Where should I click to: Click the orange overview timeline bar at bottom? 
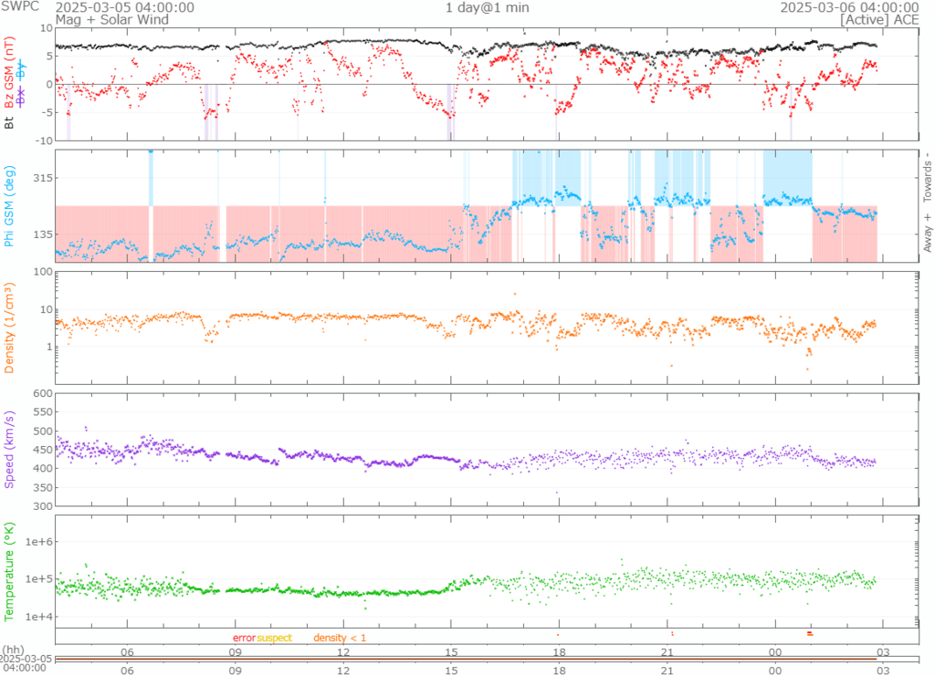tap(466, 658)
